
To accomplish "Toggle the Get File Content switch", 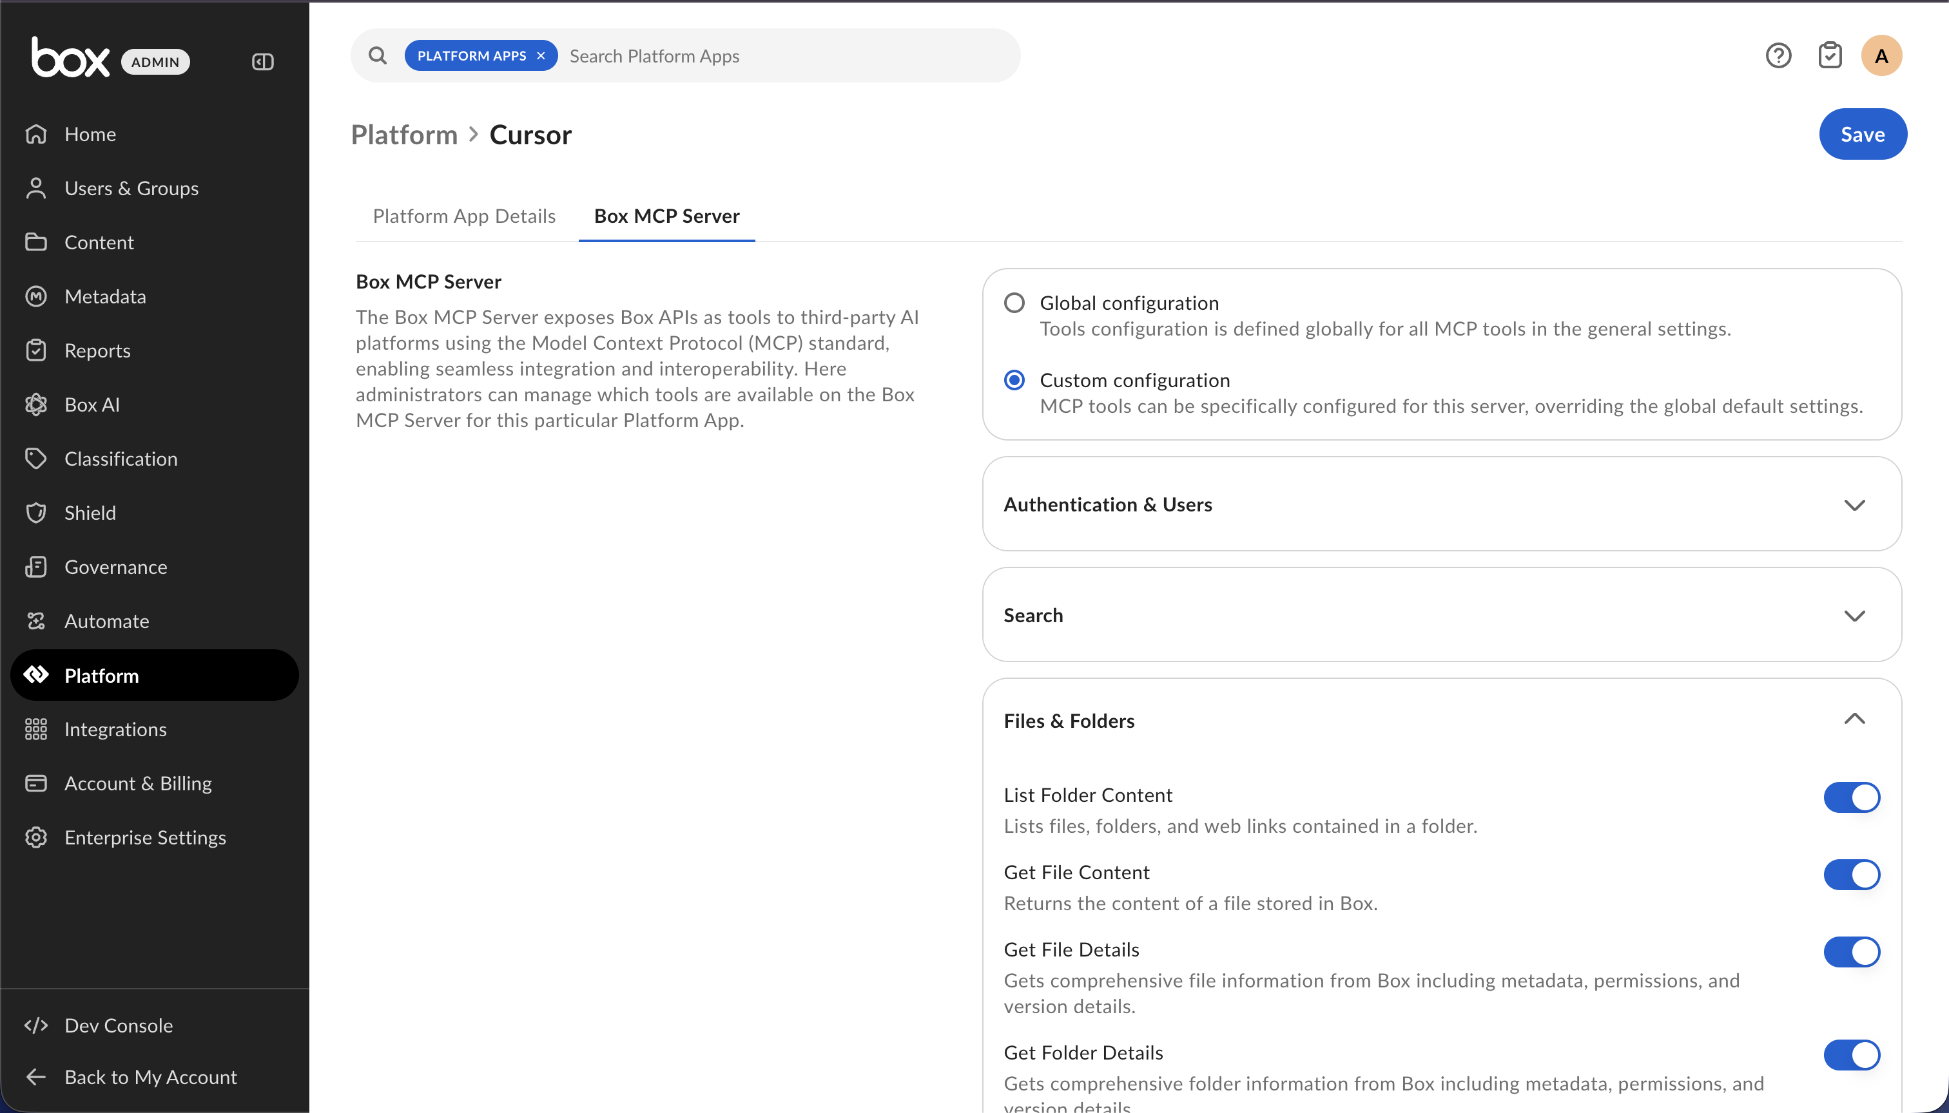I will pos(1852,875).
